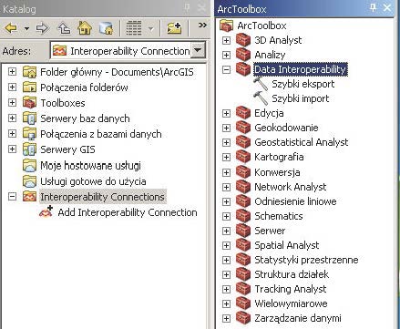Run the Szybki eksport tool

pos(303,84)
